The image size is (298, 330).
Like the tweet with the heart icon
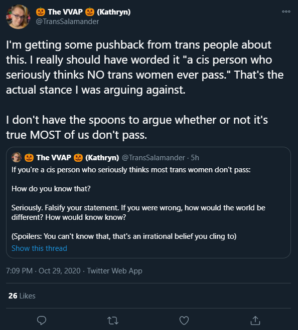pyautogui.click(x=184, y=320)
